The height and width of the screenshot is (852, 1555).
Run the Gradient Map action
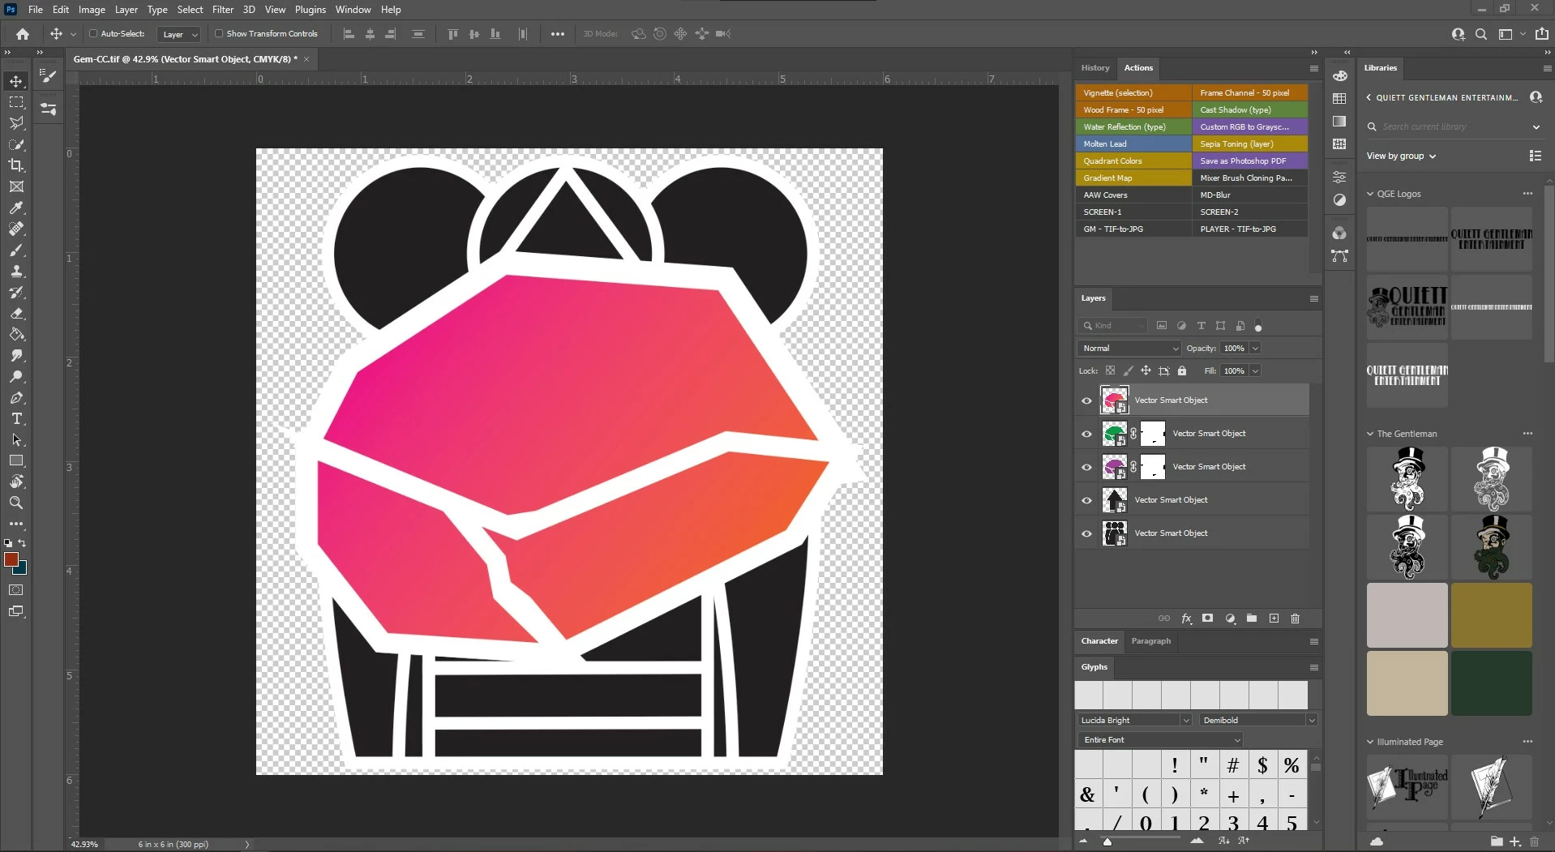click(x=1133, y=178)
